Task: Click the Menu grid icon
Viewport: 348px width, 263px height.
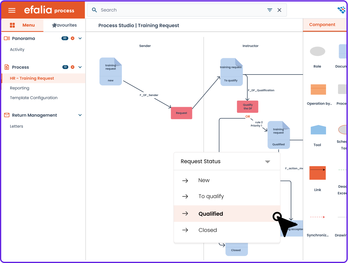Action: pos(12,25)
